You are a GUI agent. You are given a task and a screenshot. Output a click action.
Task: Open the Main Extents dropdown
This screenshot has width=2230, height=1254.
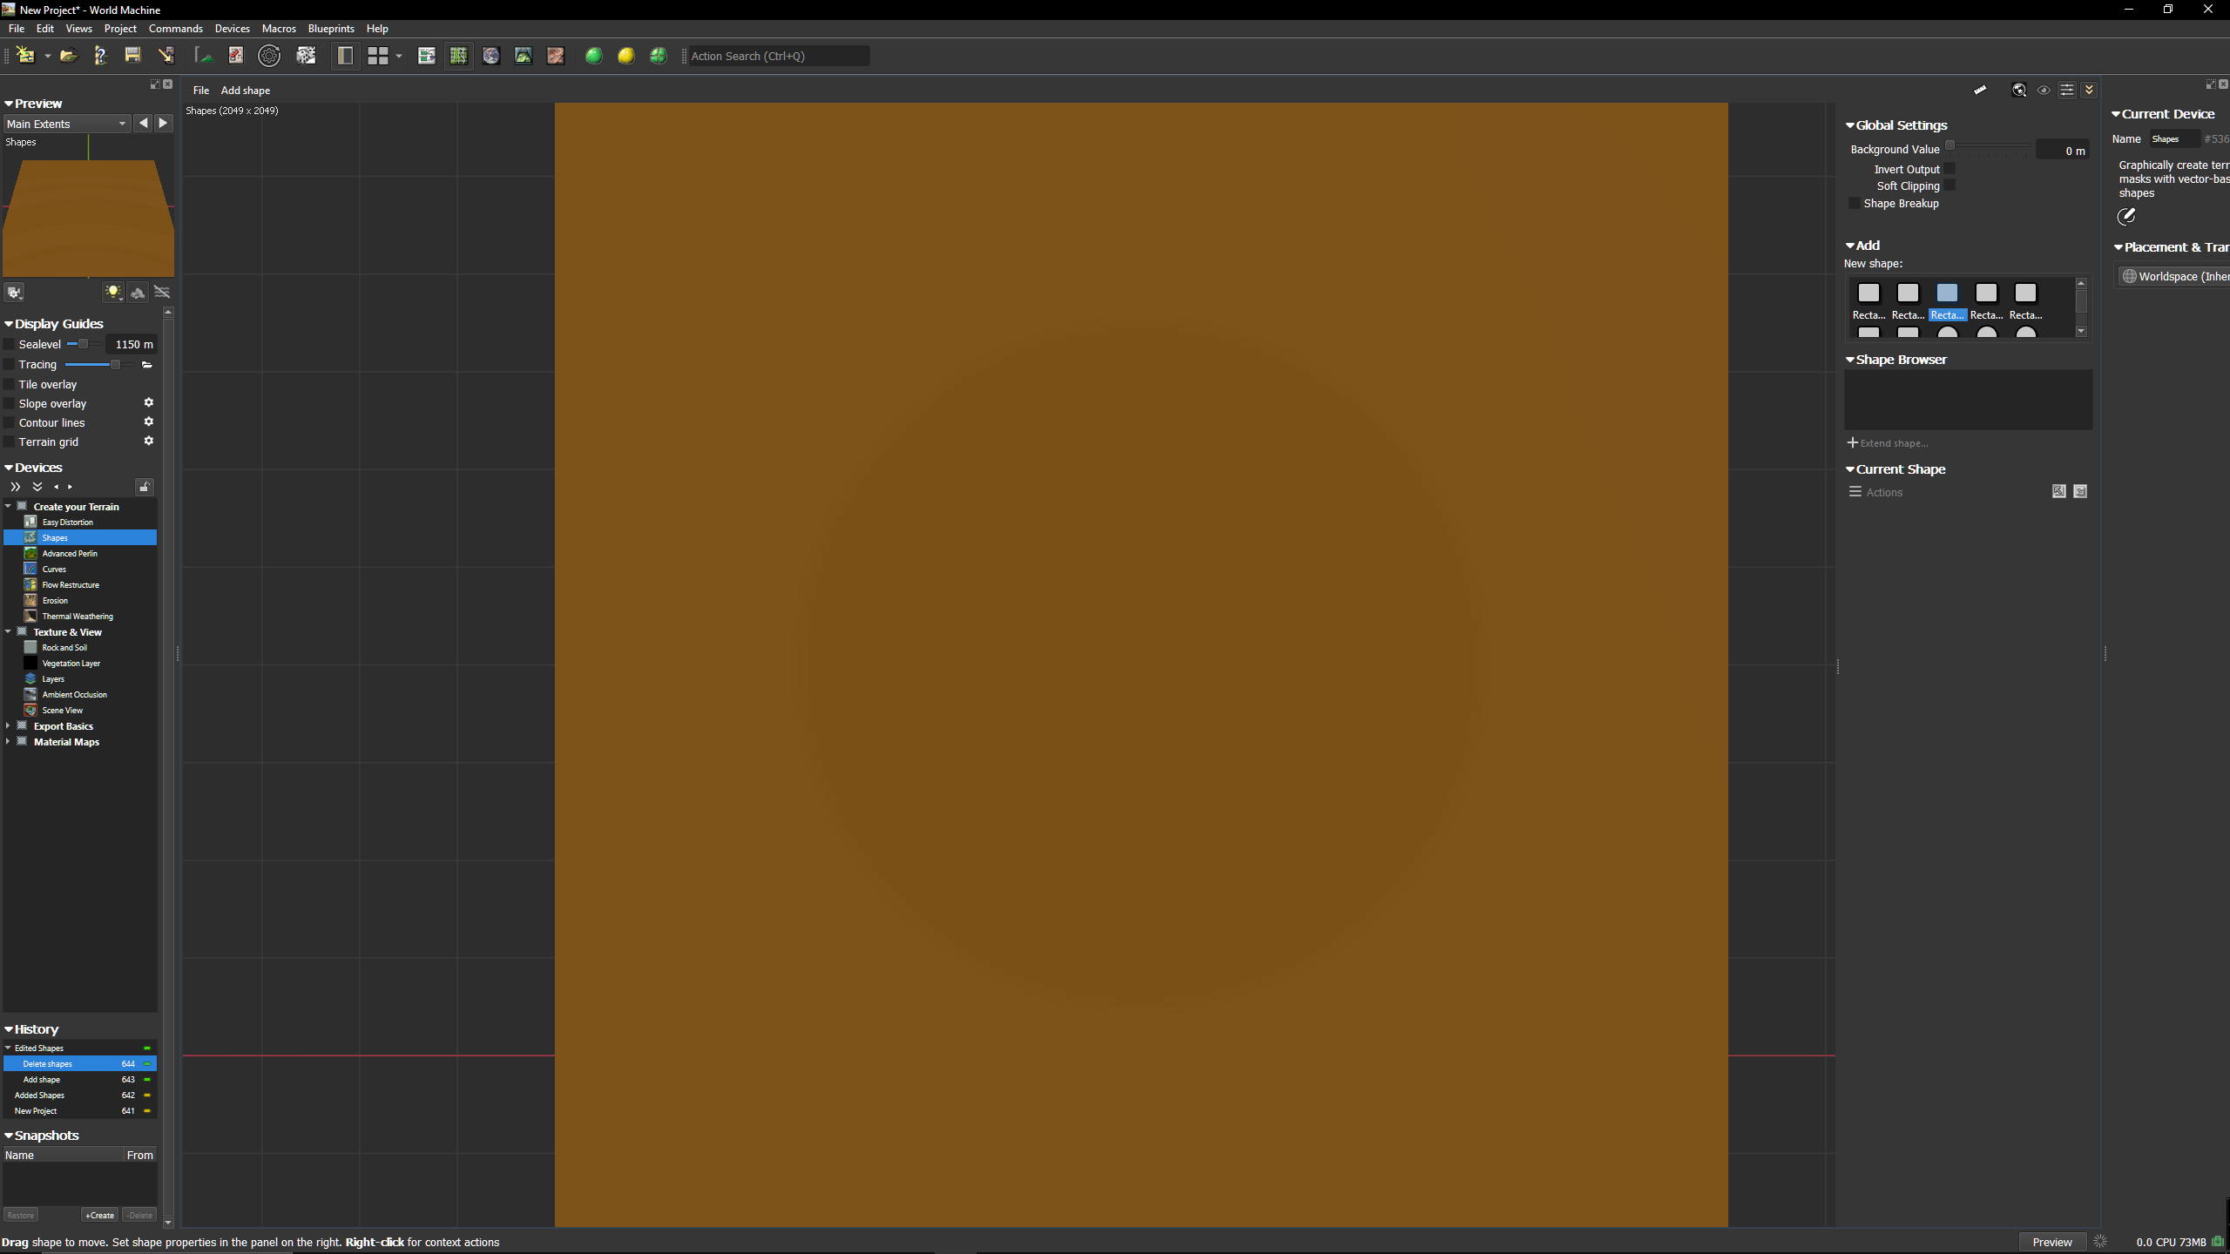point(66,124)
